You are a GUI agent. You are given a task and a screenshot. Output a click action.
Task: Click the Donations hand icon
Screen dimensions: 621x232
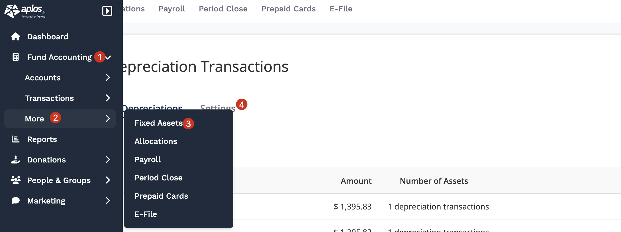point(16,160)
